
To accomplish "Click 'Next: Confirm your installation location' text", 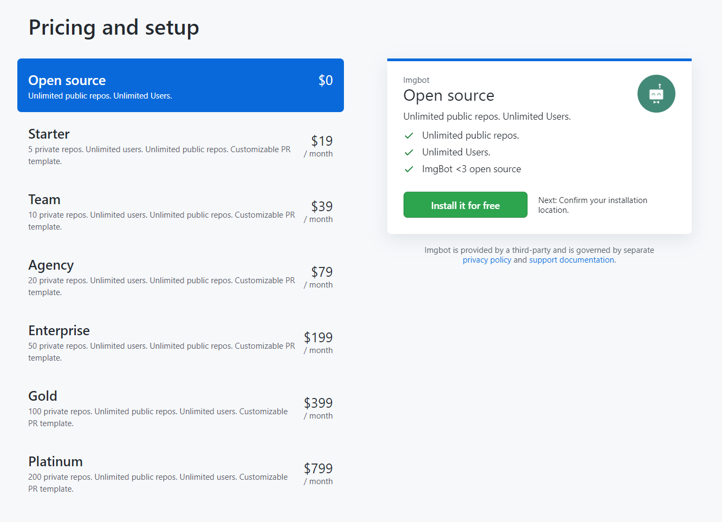I will coord(593,205).
